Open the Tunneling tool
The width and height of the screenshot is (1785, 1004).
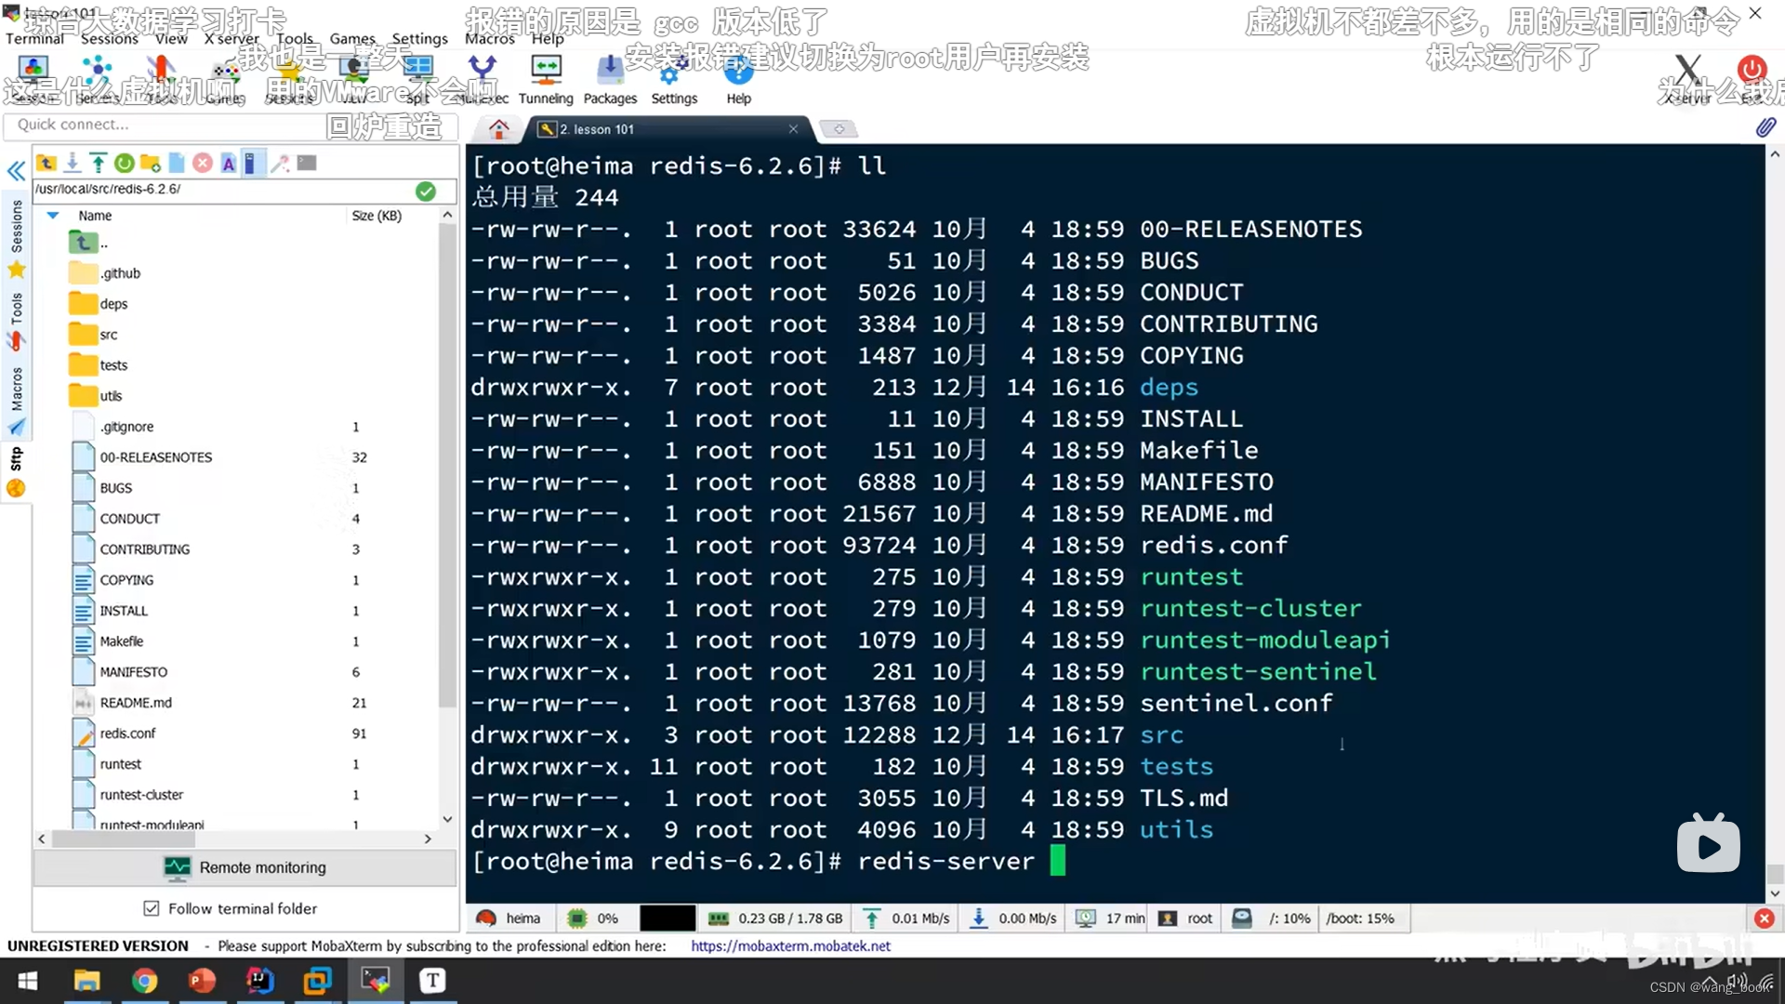(x=546, y=80)
